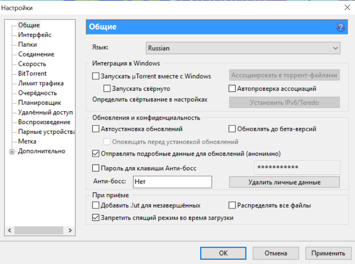Viewport: 355px width, 264px height.
Task: Open the Соединение settings section
Action: [x=36, y=54]
